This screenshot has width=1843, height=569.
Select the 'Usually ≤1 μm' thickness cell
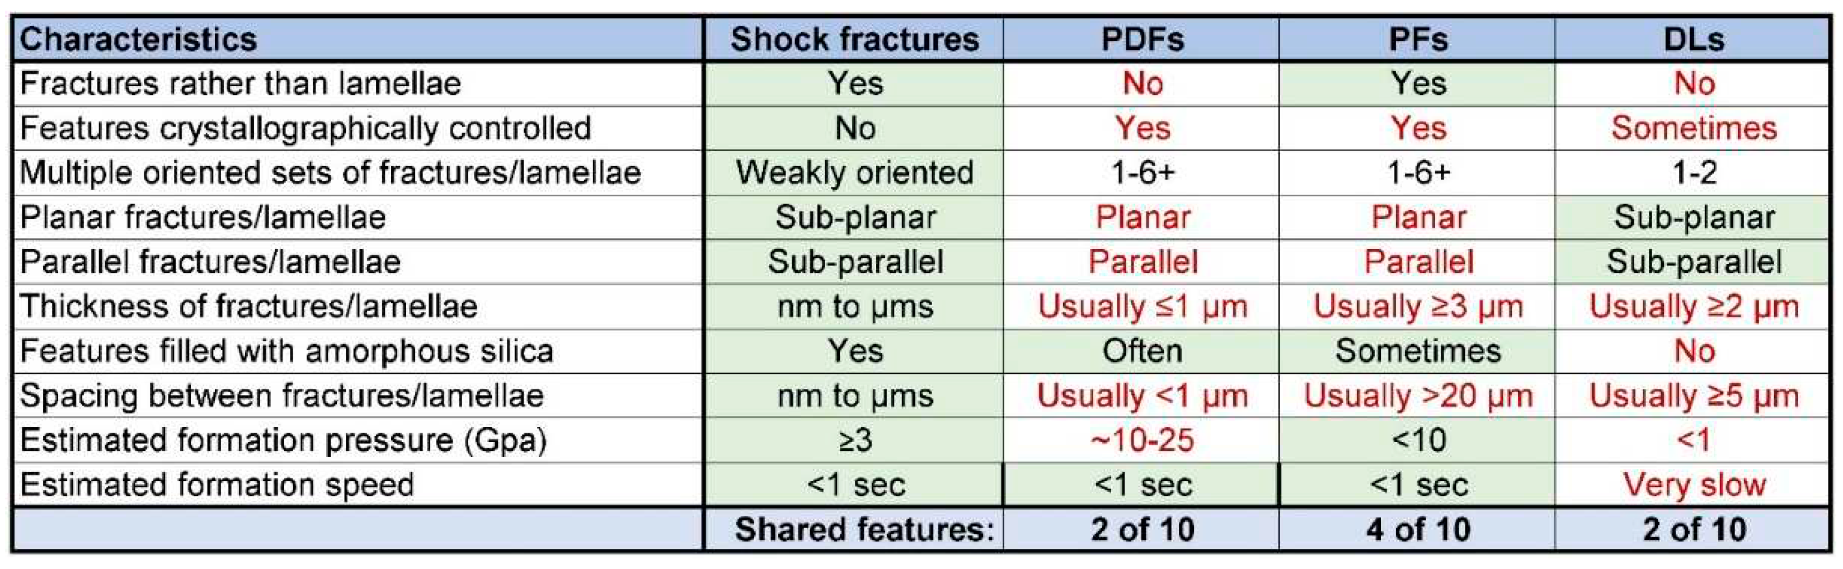tap(1142, 307)
